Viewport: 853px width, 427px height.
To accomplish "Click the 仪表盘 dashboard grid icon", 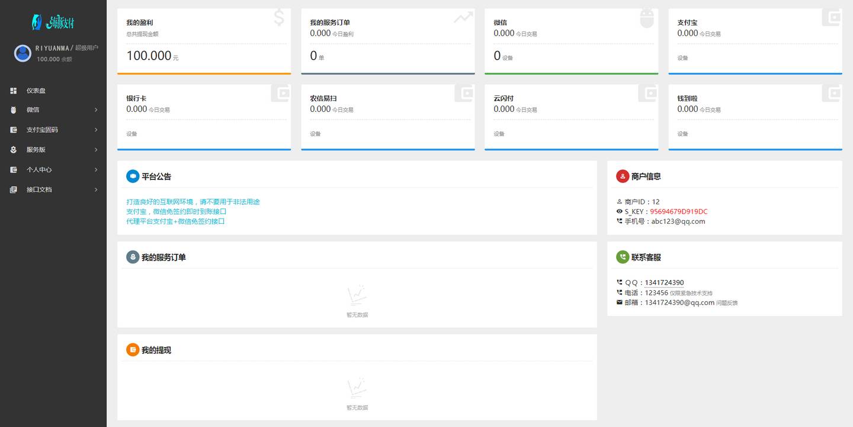I will (14, 91).
